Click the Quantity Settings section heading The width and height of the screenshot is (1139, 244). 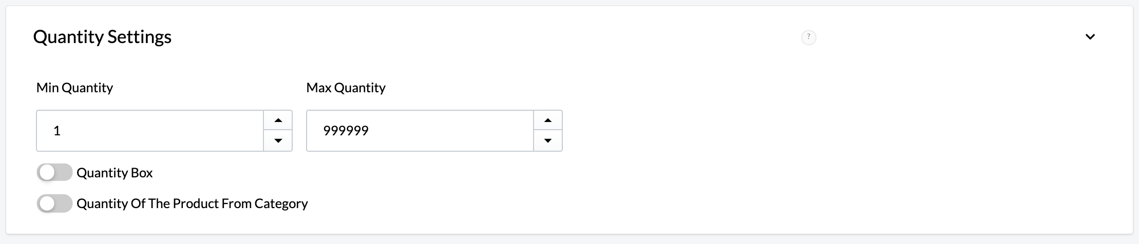(102, 37)
